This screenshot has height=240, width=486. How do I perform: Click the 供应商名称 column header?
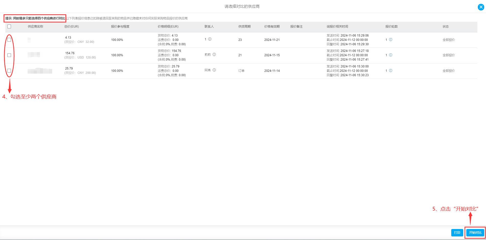click(36, 27)
